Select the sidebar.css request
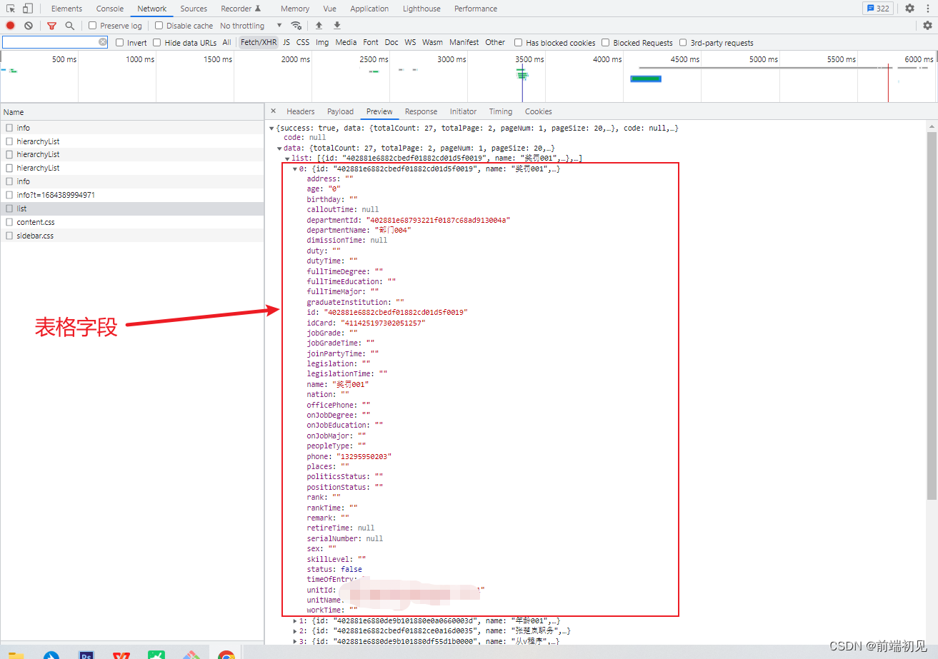This screenshot has height=659, width=938. pyautogui.click(x=132, y=236)
